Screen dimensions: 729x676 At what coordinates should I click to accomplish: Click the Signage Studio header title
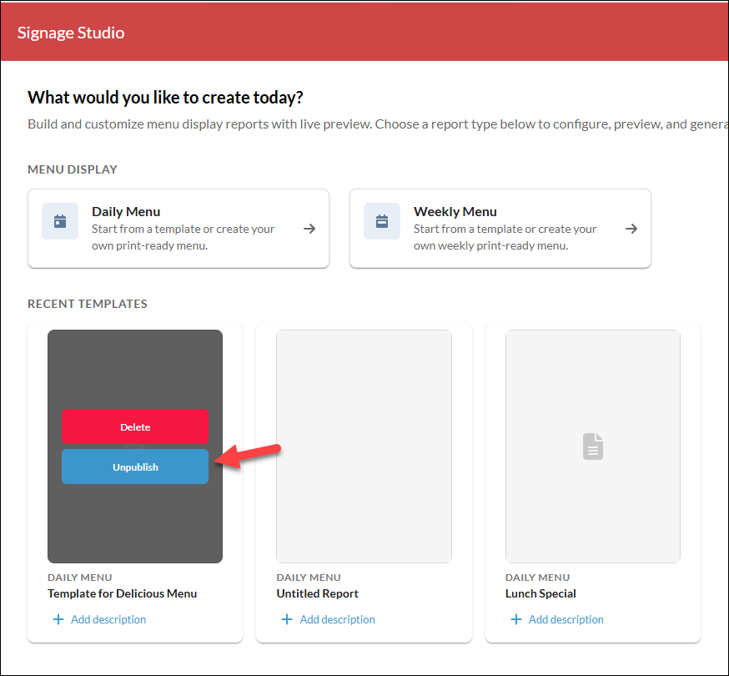coord(71,33)
